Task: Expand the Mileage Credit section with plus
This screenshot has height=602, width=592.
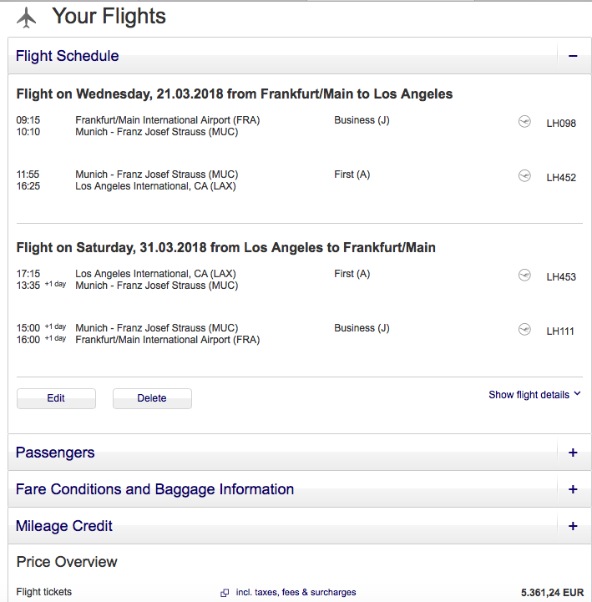Action: pos(573,526)
